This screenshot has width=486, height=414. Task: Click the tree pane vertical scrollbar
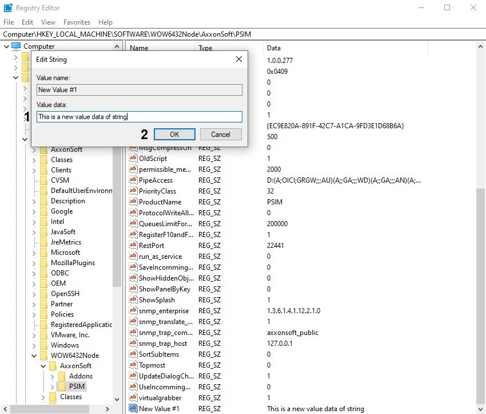point(117,229)
